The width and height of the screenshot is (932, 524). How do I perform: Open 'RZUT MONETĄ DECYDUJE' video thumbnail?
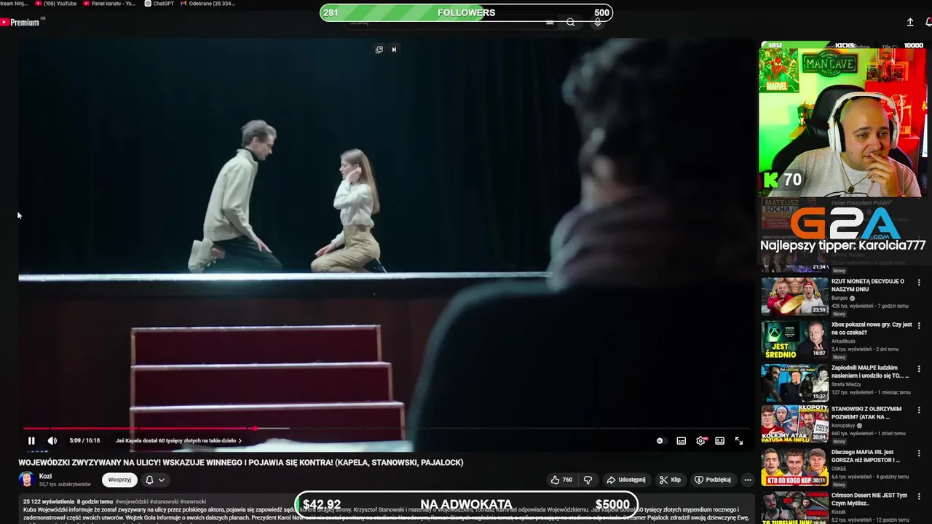tap(794, 295)
